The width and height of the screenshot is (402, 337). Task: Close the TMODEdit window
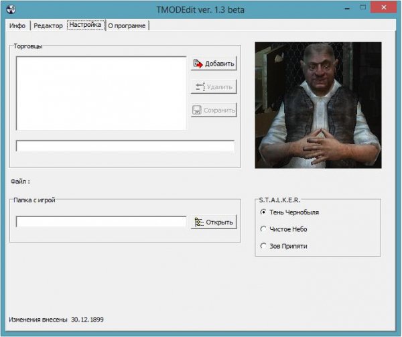[384, 7]
